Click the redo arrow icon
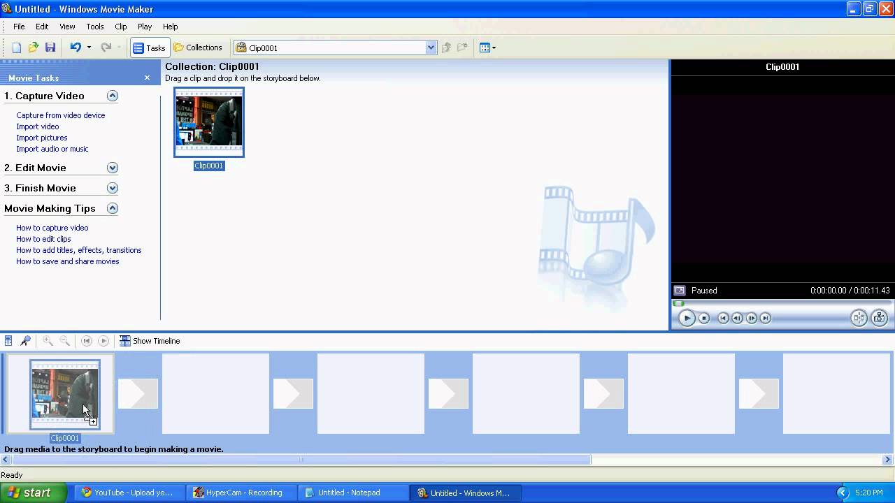 pos(106,48)
